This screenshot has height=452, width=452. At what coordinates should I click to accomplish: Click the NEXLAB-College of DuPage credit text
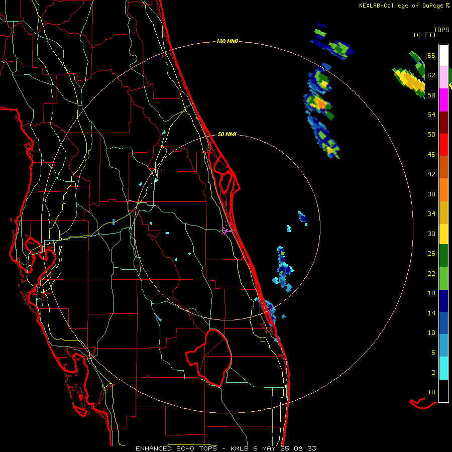coord(401,6)
